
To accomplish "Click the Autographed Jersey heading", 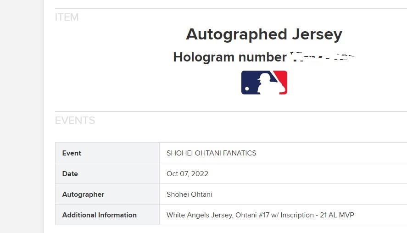I will [264, 34].
